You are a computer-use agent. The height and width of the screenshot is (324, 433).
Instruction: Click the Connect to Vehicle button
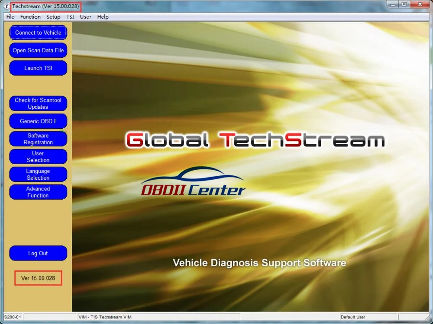pyautogui.click(x=38, y=32)
